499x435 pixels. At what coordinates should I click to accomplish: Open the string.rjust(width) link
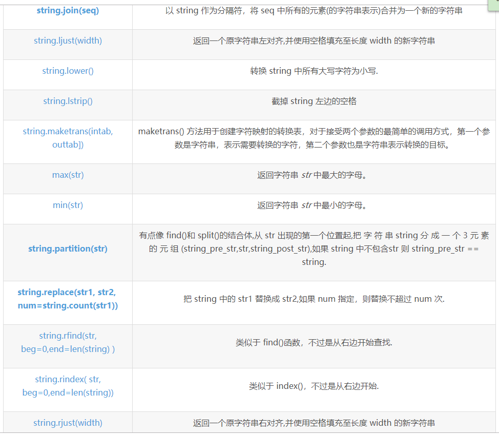(x=68, y=423)
